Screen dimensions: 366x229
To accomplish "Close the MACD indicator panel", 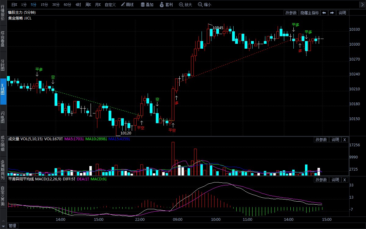I will click(x=345, y=180).
